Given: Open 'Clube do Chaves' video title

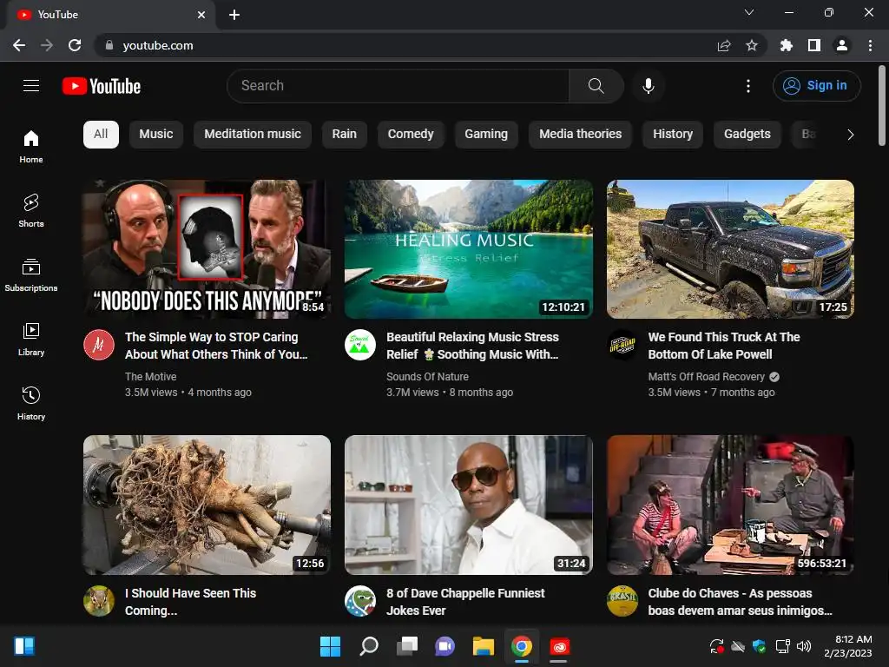Looking at the screenshot, I should 740,602.
